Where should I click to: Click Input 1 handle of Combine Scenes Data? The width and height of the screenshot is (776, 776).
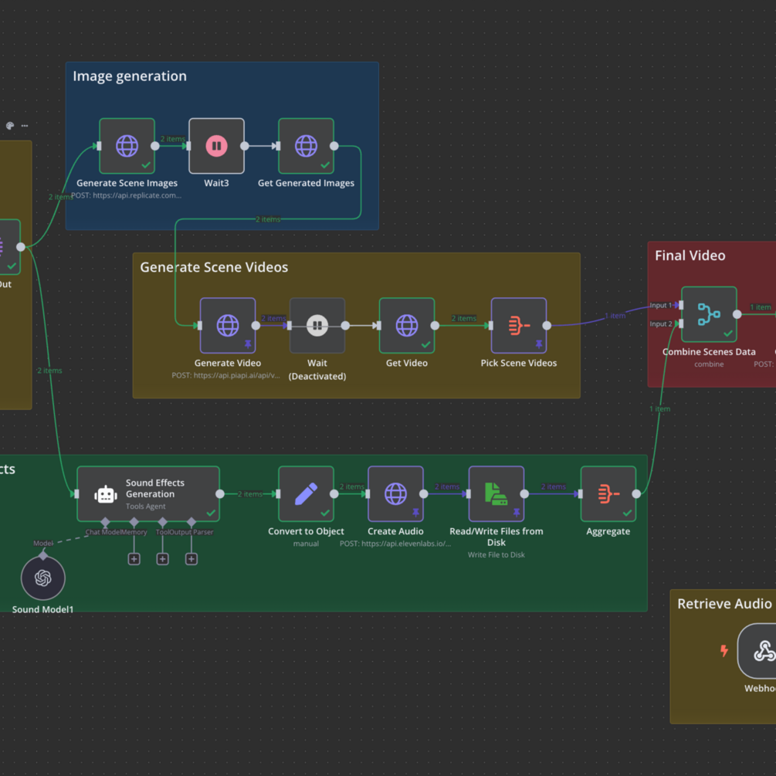click(681, 305)
